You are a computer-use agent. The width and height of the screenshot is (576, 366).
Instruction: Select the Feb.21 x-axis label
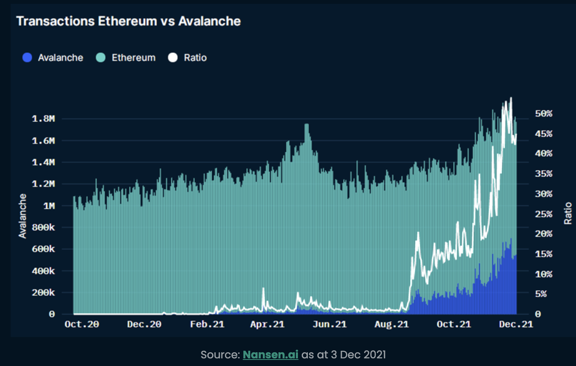point(207,324)
